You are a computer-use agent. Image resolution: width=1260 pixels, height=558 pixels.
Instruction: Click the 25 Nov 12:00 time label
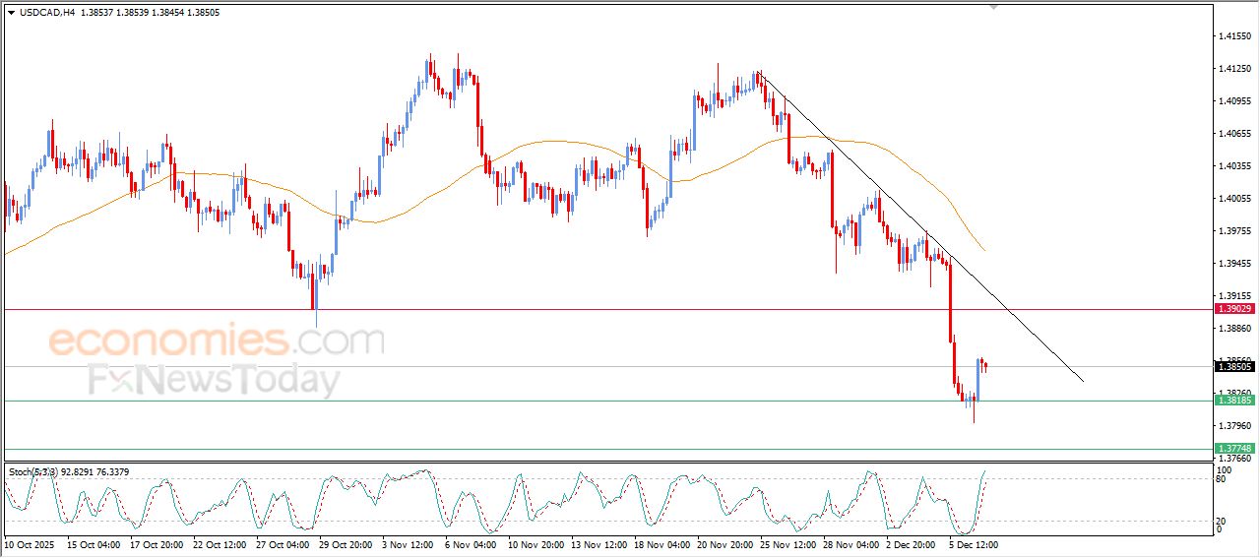click(x=788, y=543)
